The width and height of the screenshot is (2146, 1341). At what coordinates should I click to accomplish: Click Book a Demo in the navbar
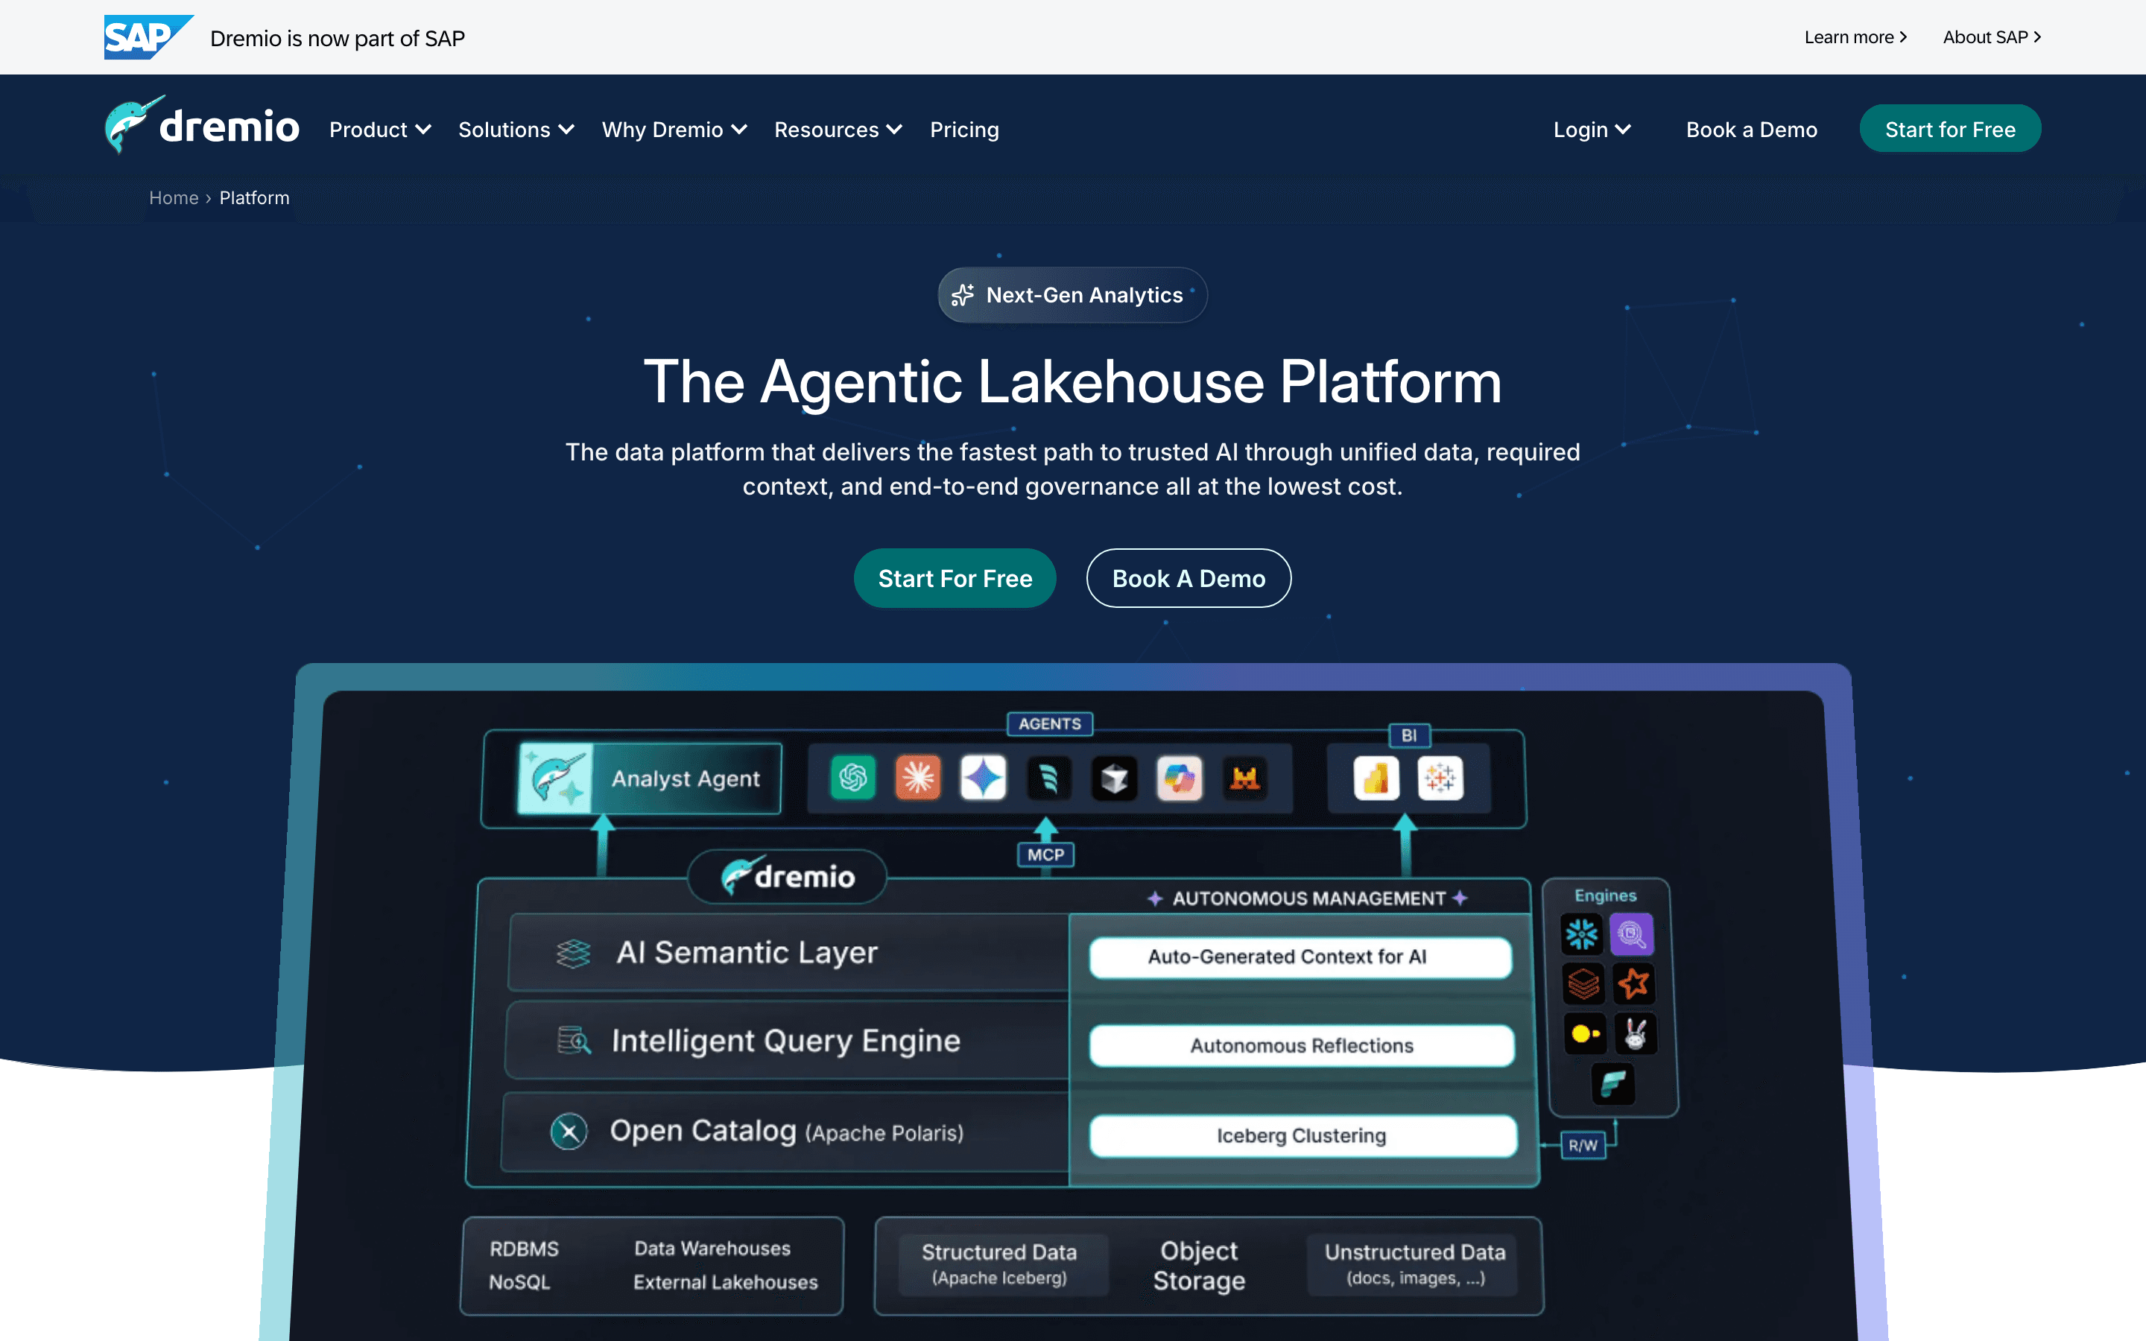[x=1751, y=130]
